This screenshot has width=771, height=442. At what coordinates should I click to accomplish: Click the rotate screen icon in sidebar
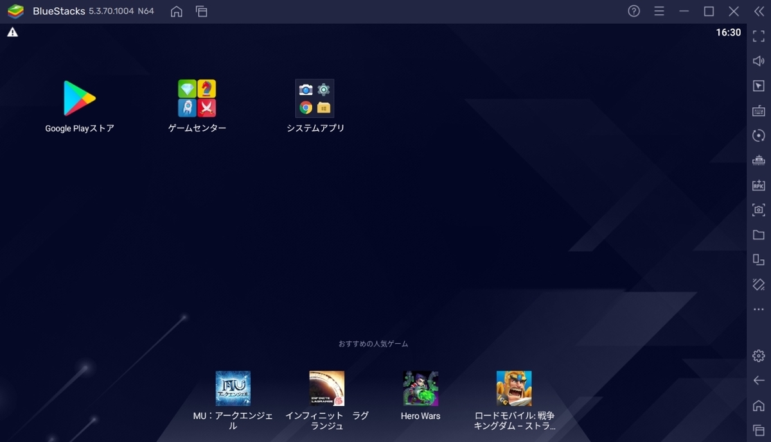[759, 259]
